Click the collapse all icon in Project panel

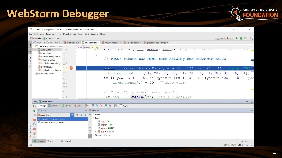(51, 42)
